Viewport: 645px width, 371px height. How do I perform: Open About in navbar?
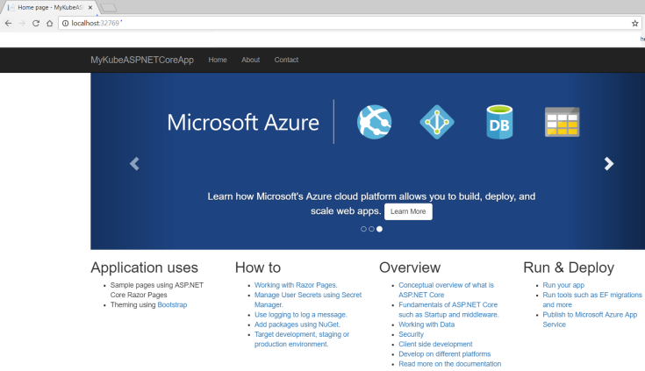click(x=250, y=60)
